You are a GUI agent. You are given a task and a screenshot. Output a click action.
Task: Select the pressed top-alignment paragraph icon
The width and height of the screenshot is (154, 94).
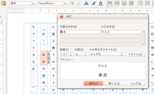(x=110, y=3)
